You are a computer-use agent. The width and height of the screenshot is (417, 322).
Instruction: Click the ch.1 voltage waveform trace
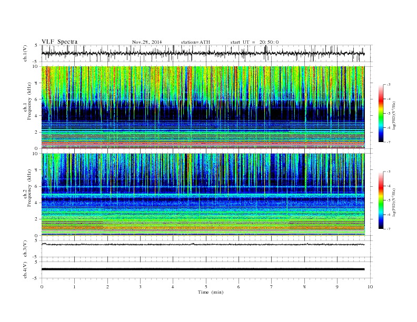(203, 53)
